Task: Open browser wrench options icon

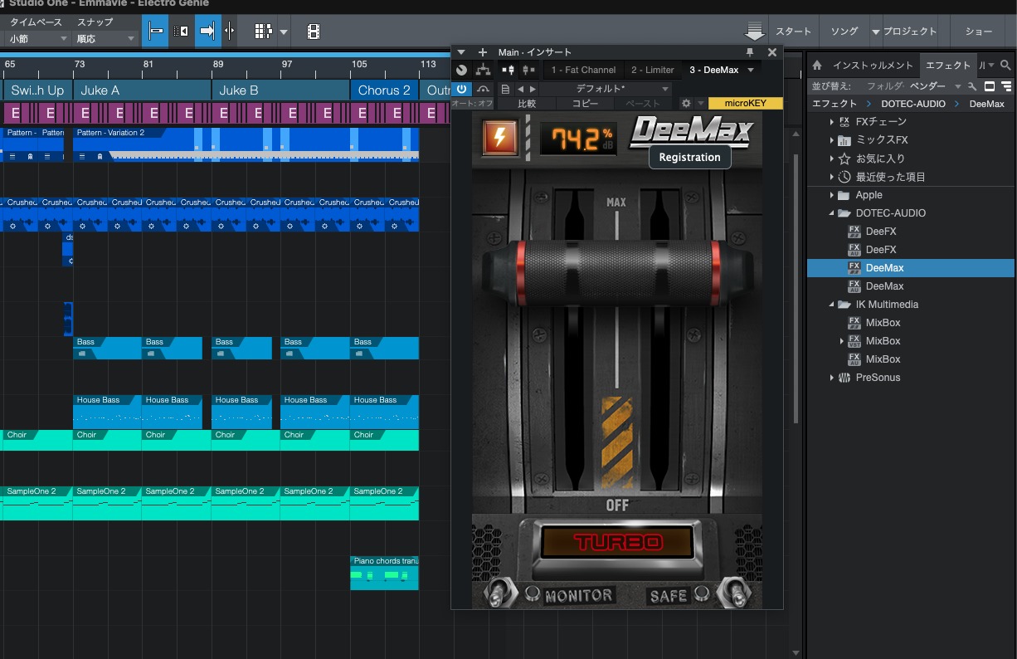Action: click(972, 86)
